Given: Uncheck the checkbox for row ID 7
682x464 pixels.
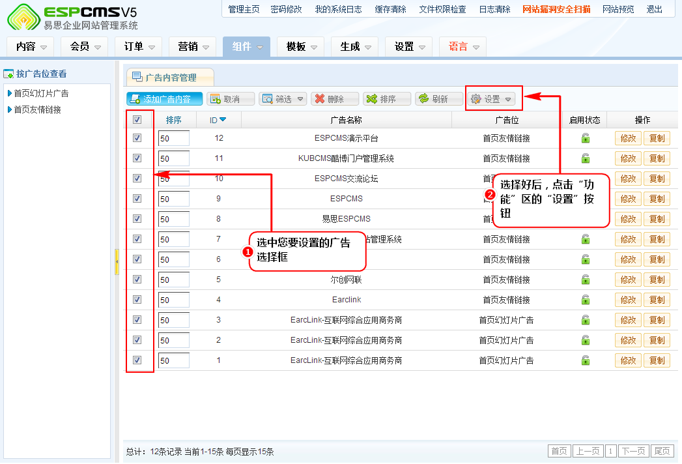Looking at the screenshot, I should click(137, 239).
